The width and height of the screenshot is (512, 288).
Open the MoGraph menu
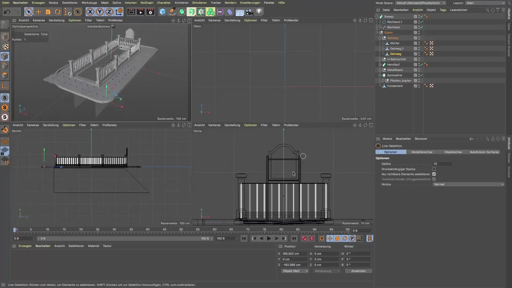(147, 3)
